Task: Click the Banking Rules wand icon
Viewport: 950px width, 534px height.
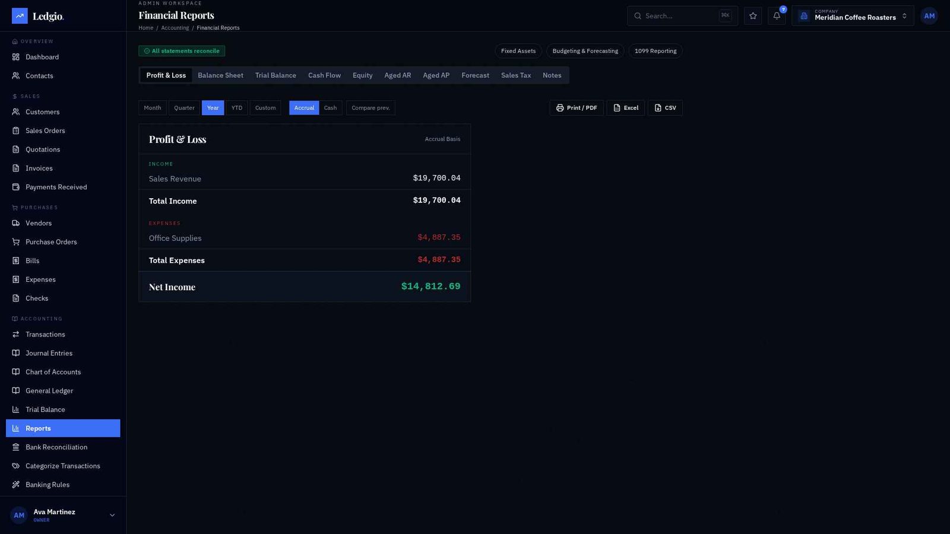Action: pyautogui.click(x=16, y=485)
